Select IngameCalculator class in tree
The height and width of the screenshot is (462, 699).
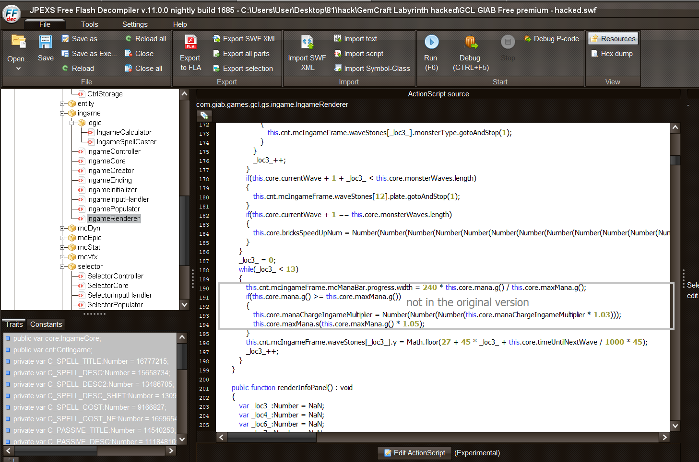pyautogui.click(x=124, y=132)
